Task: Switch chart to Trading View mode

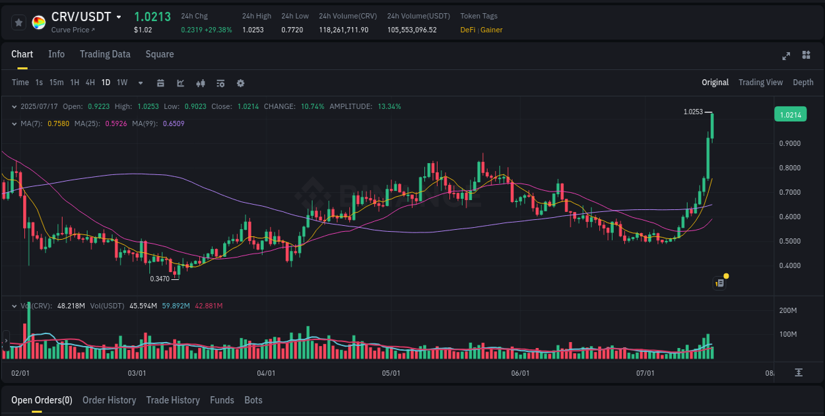Action: coord(760,83)
